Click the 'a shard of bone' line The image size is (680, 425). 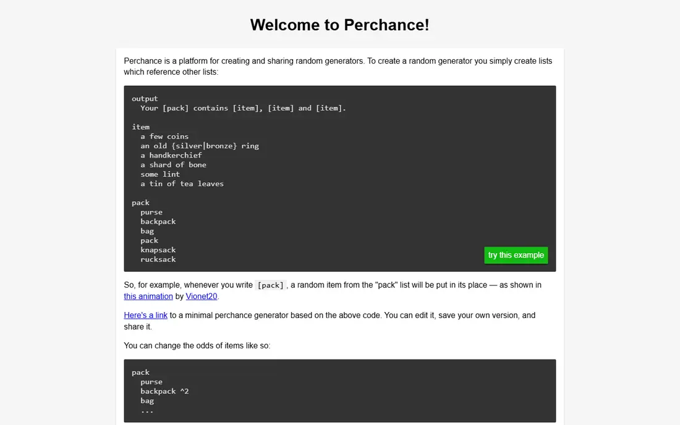(x=173, y=165)
